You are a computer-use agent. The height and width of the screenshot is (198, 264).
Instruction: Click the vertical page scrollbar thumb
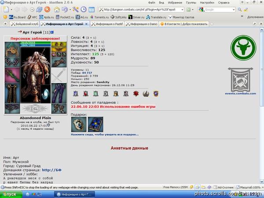click(x=262, y=70)
